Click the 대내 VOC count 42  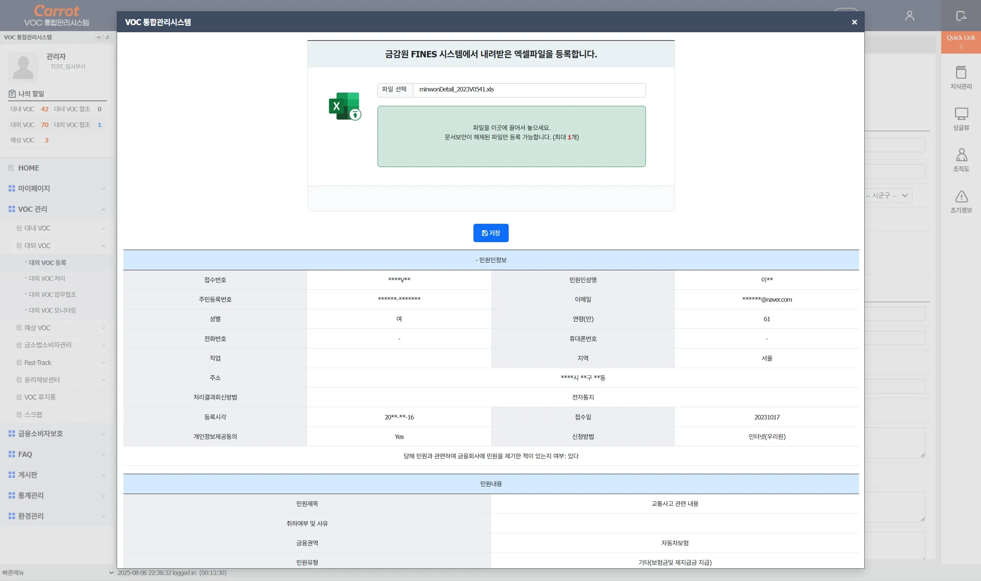tap(45, 109)
